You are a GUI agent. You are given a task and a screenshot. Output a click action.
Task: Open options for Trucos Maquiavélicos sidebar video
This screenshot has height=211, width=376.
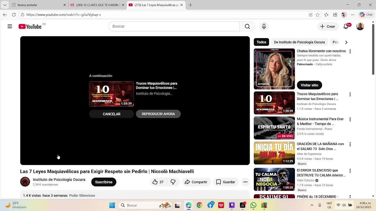pos(350,94)
